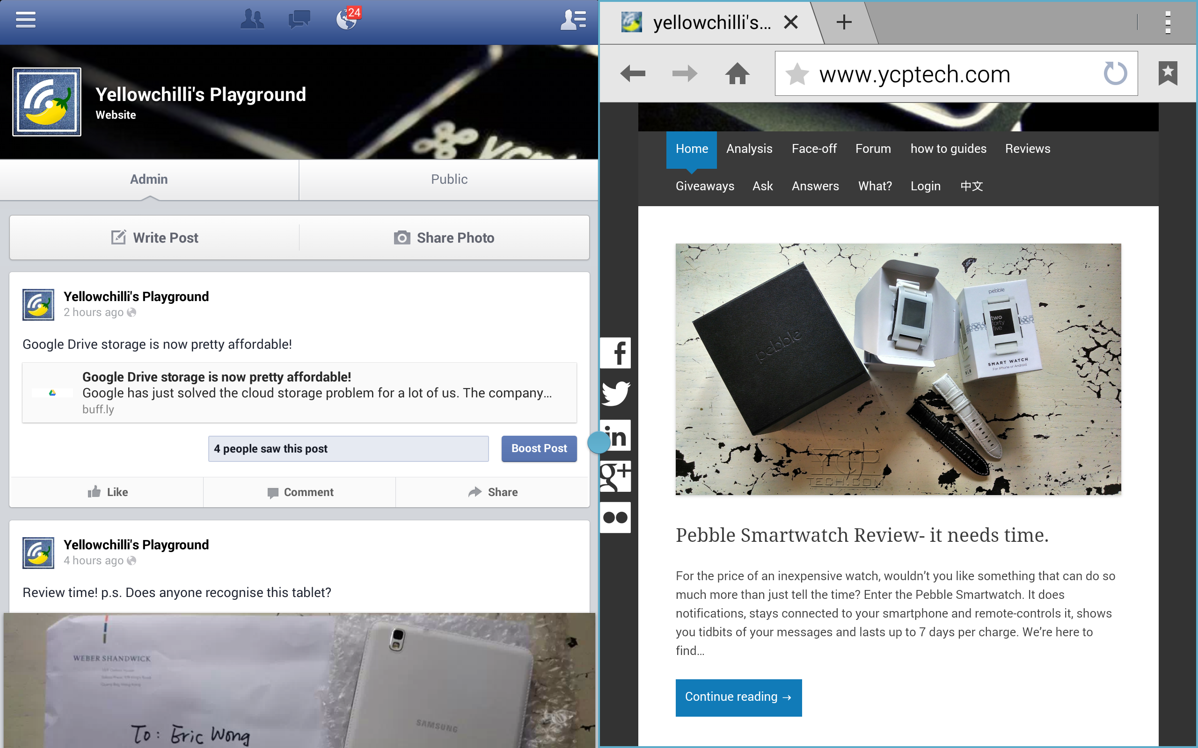Image resolution: width=1198 pixels, height=748 pixels.
Task: Reload the ycptech.com page
Action: (x=1115, y=74)
